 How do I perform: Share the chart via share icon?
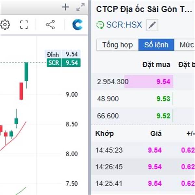[50, 25]
